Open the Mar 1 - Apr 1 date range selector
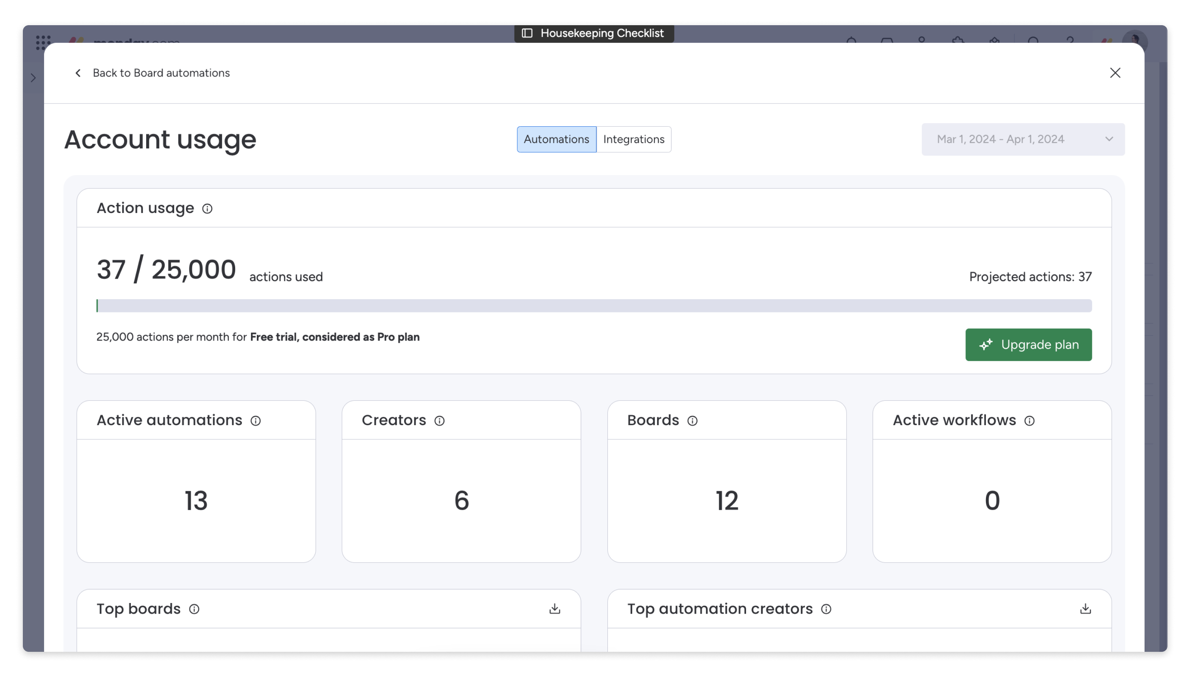The height and width of the screenshot is (677, 1190). 1023,139
